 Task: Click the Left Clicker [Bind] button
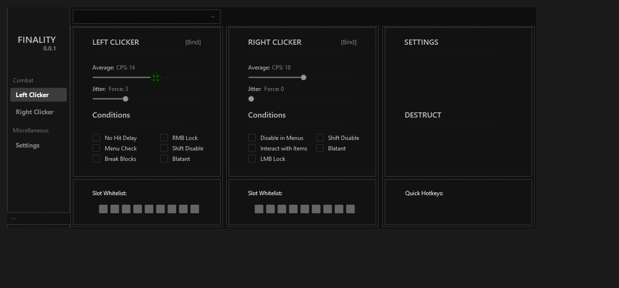[193, 42]
